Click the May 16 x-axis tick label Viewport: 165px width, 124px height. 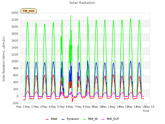point(150,107)
